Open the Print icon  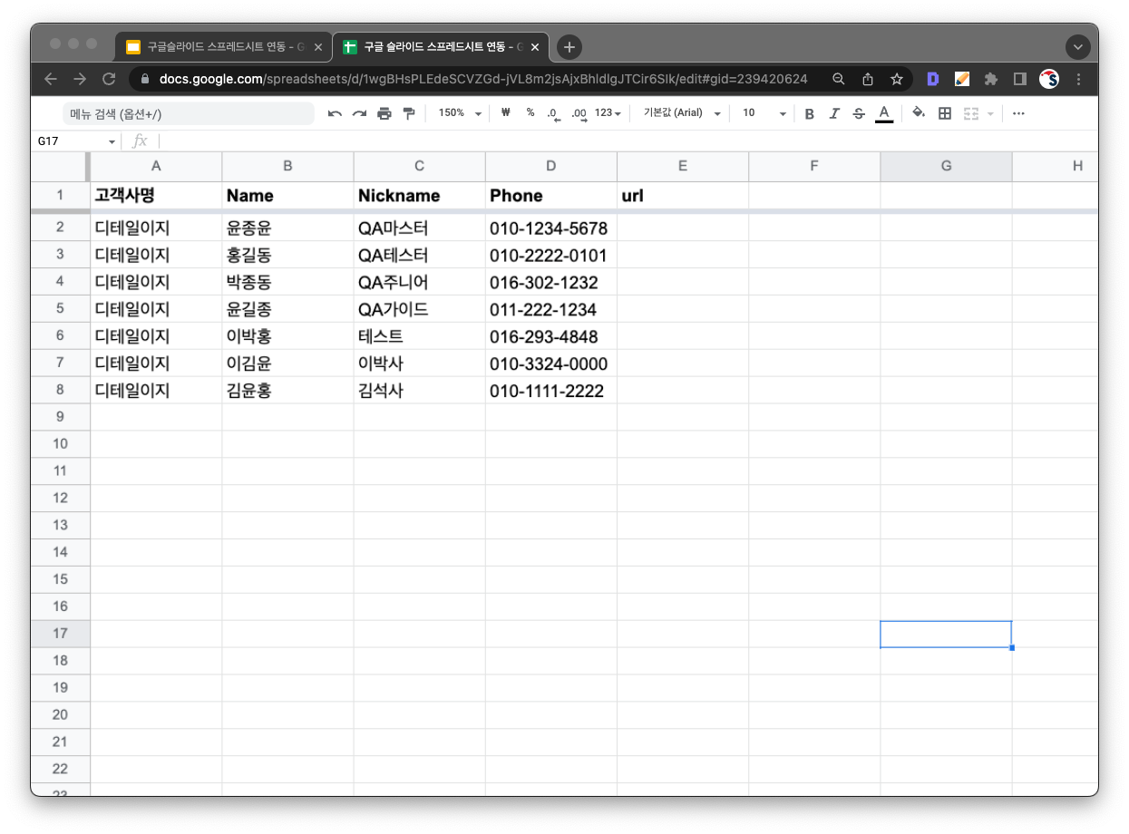point(384,112)
